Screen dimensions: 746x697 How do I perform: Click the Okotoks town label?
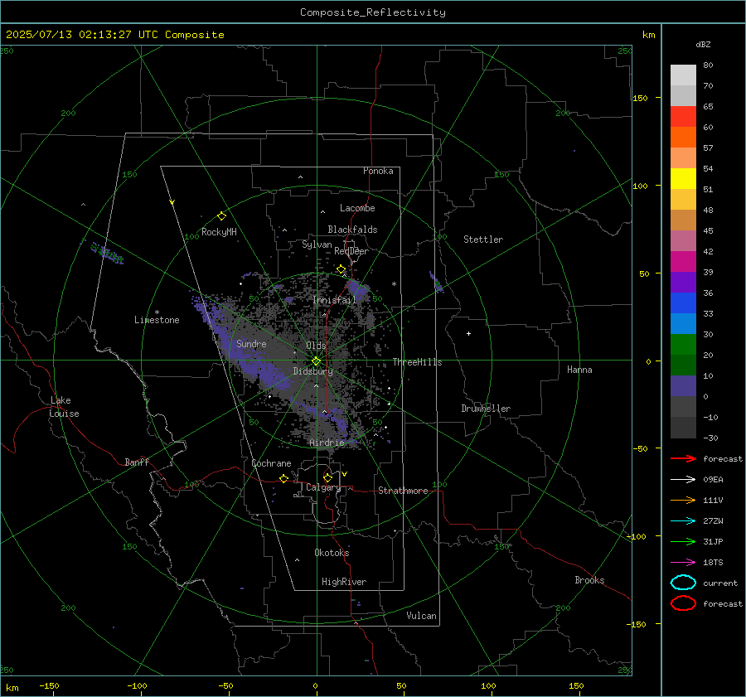pyautogui.click(x=332, y=552)
